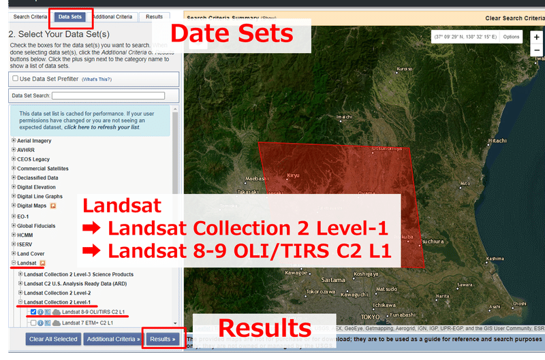The height and width of the screenshot is (360, 545).
Task: Expand the Global Fiducials category
Action: tap(14, 225)
